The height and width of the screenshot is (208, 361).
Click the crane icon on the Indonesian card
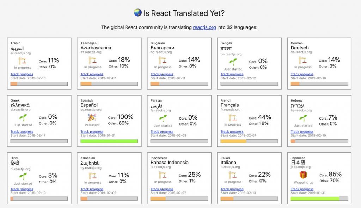(x=163, y=175)
